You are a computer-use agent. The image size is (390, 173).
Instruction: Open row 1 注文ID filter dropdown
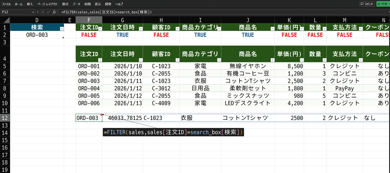[100, 29]
